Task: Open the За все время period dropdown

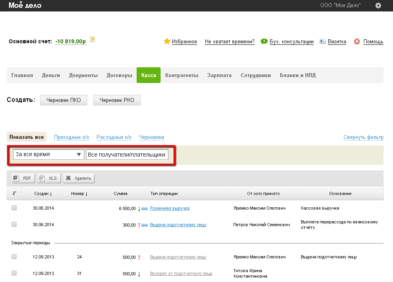Action: [x=49, y=155]
